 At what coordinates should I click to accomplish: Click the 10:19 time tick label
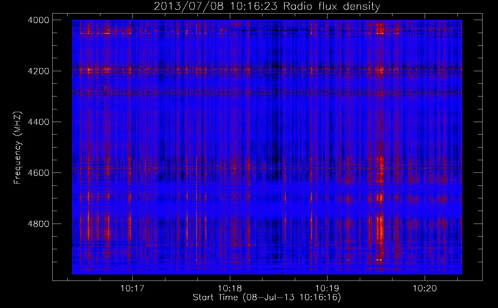pos(327,289)
